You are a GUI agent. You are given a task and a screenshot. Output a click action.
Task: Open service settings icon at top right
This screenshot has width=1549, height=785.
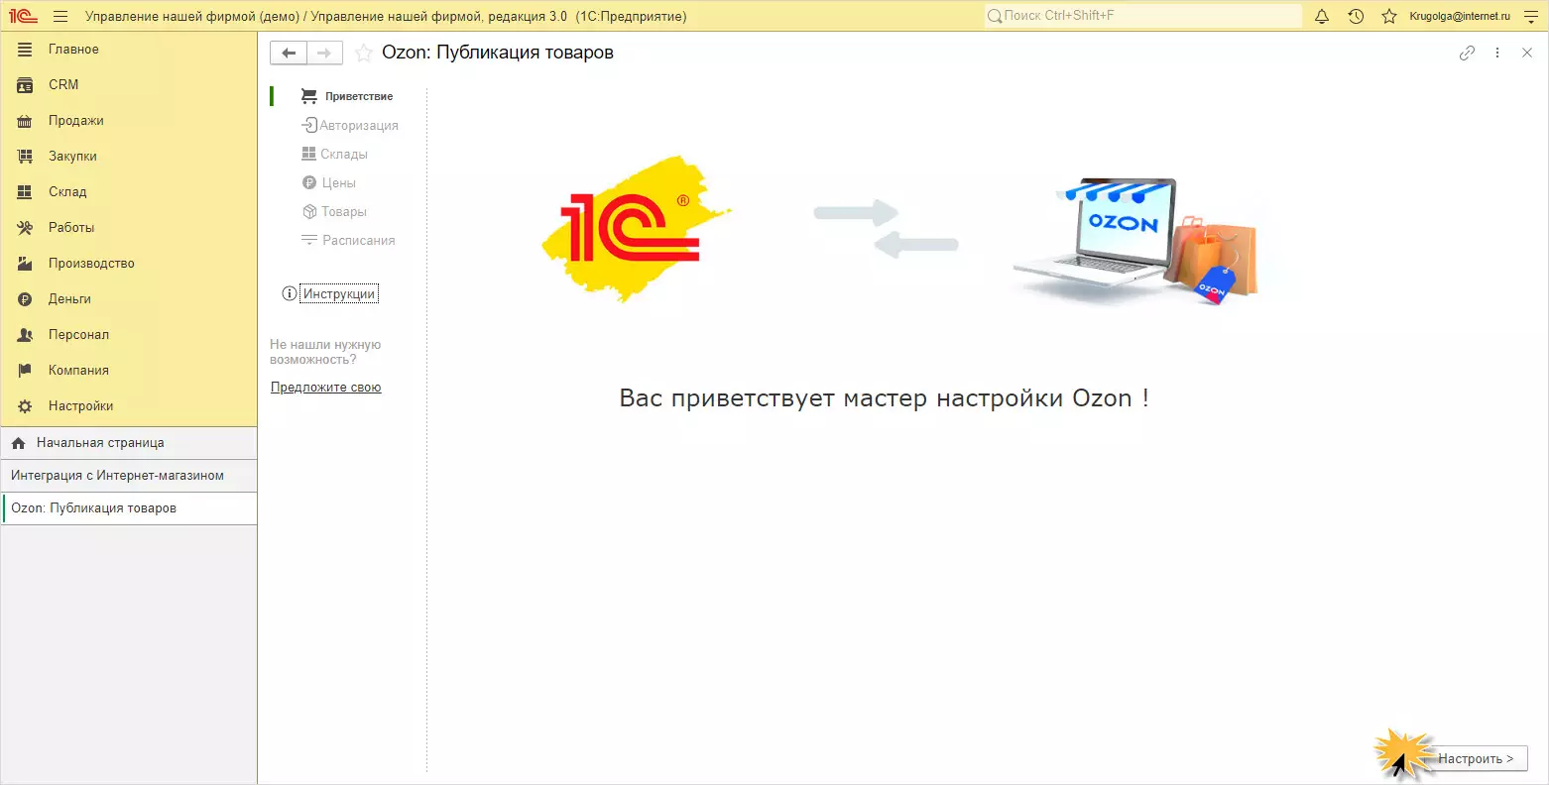click(1529, 16)
